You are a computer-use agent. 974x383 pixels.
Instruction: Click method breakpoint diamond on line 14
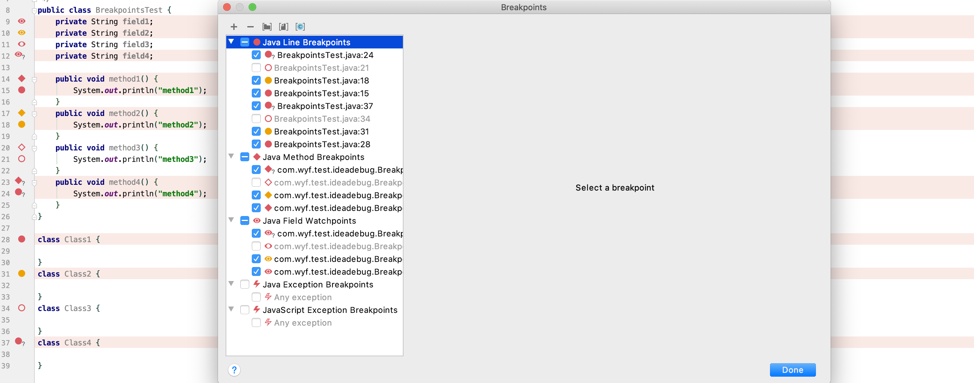(22, 79)
